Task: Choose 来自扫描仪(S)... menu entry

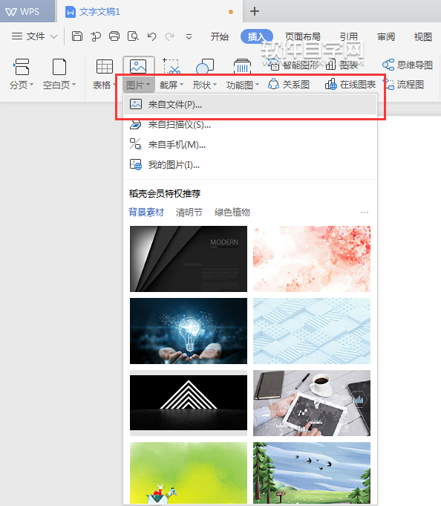Action: (x=250, y=124)
